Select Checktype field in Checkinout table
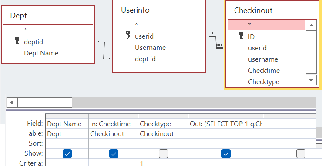The width and height of the screenshot is (322, 166). pos(263,81)
